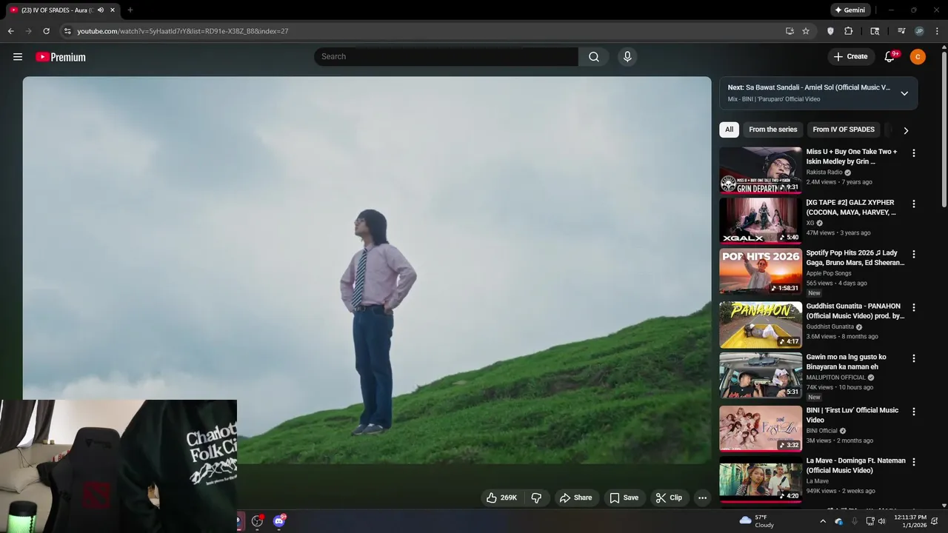Dislike the video with thumbs down
This screenshot has height=533, width=948.
pyautogui.click(x=537, y=497)
